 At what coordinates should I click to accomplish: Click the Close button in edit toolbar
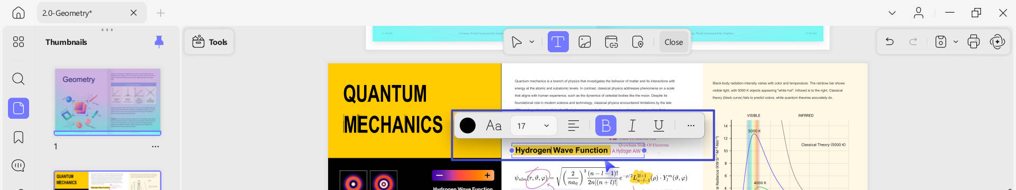pos(674,42)
